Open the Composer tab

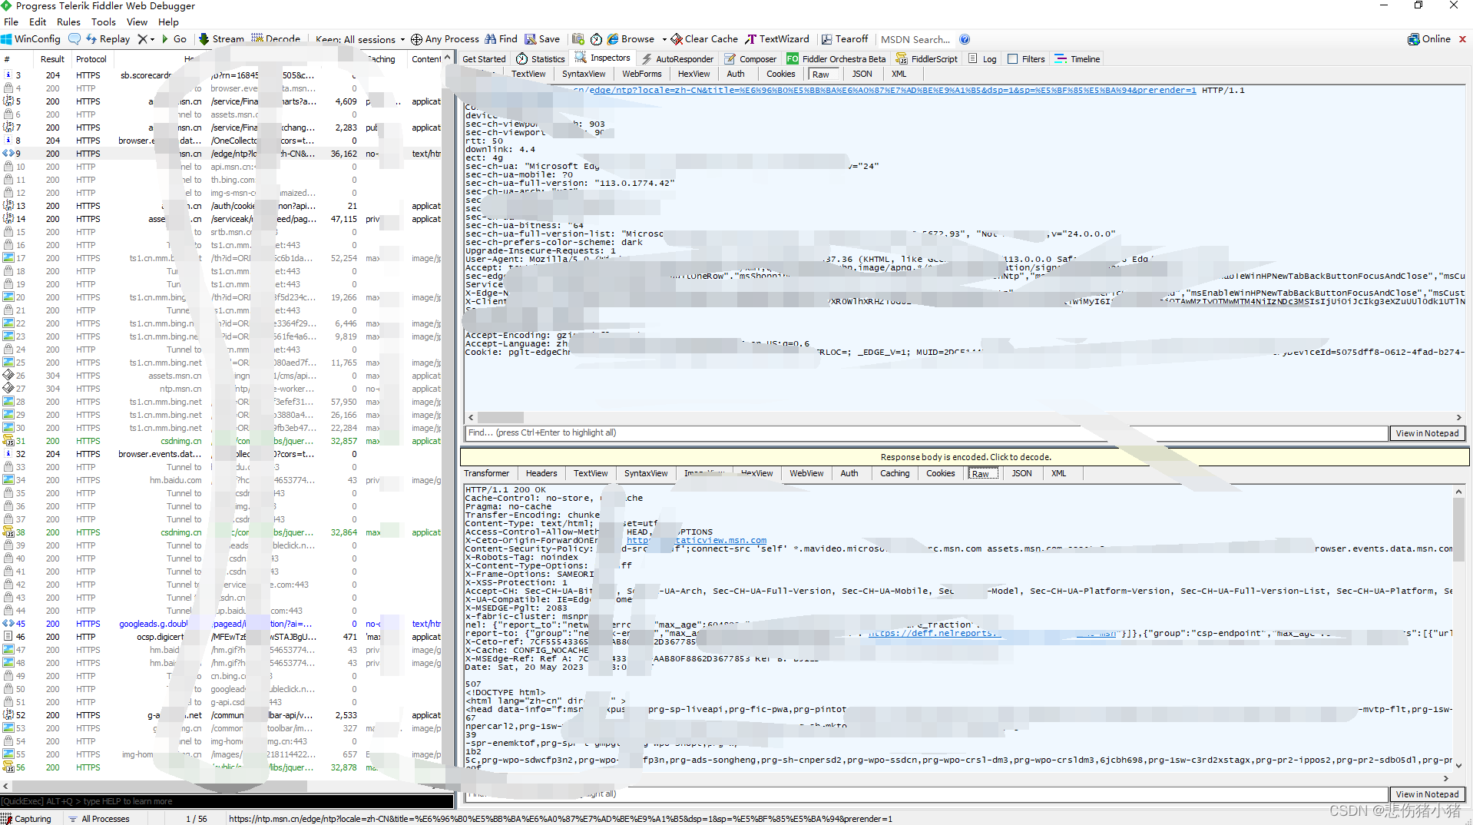pyautogui.click(x=750, y=59)
